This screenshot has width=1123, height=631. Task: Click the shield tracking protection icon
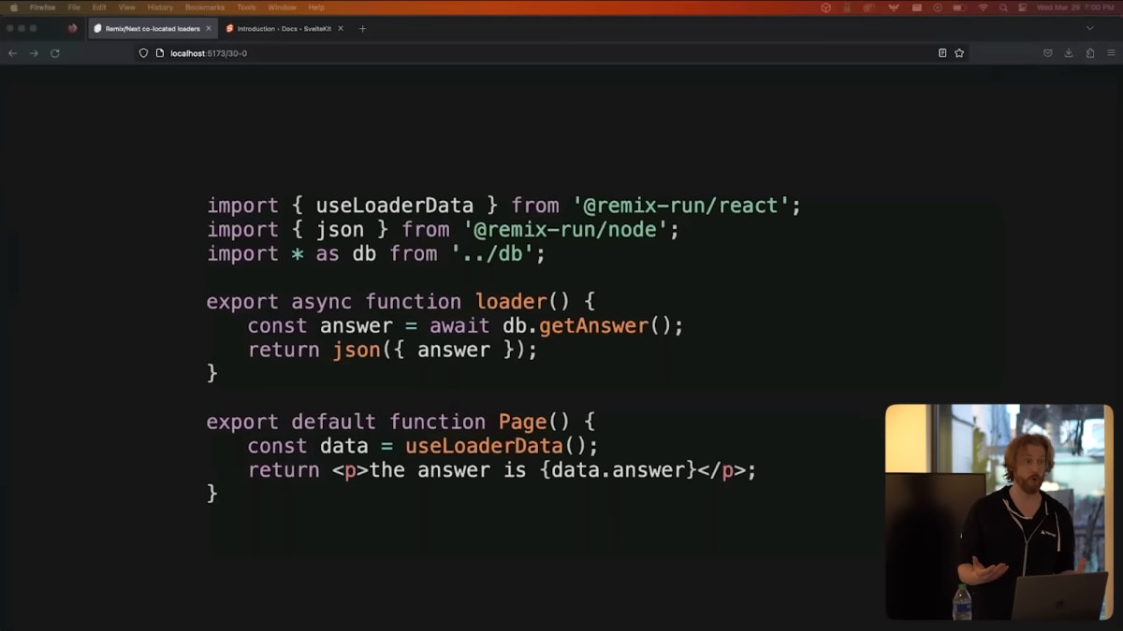143,53
